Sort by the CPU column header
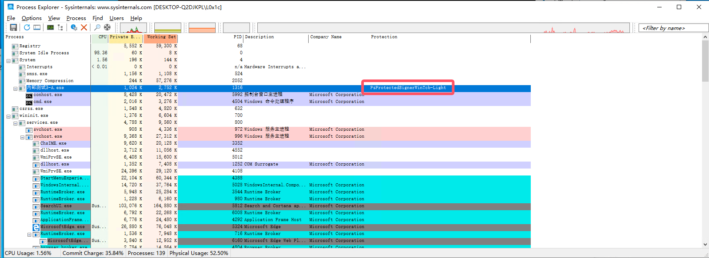The height and width of the screenshot is (258, 709). (x=100, y=37)
